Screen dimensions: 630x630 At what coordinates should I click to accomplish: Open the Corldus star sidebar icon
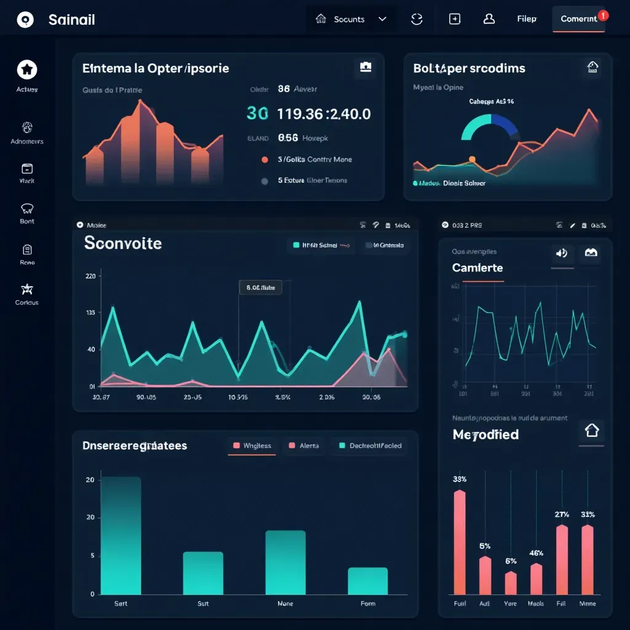click(27, 289)
